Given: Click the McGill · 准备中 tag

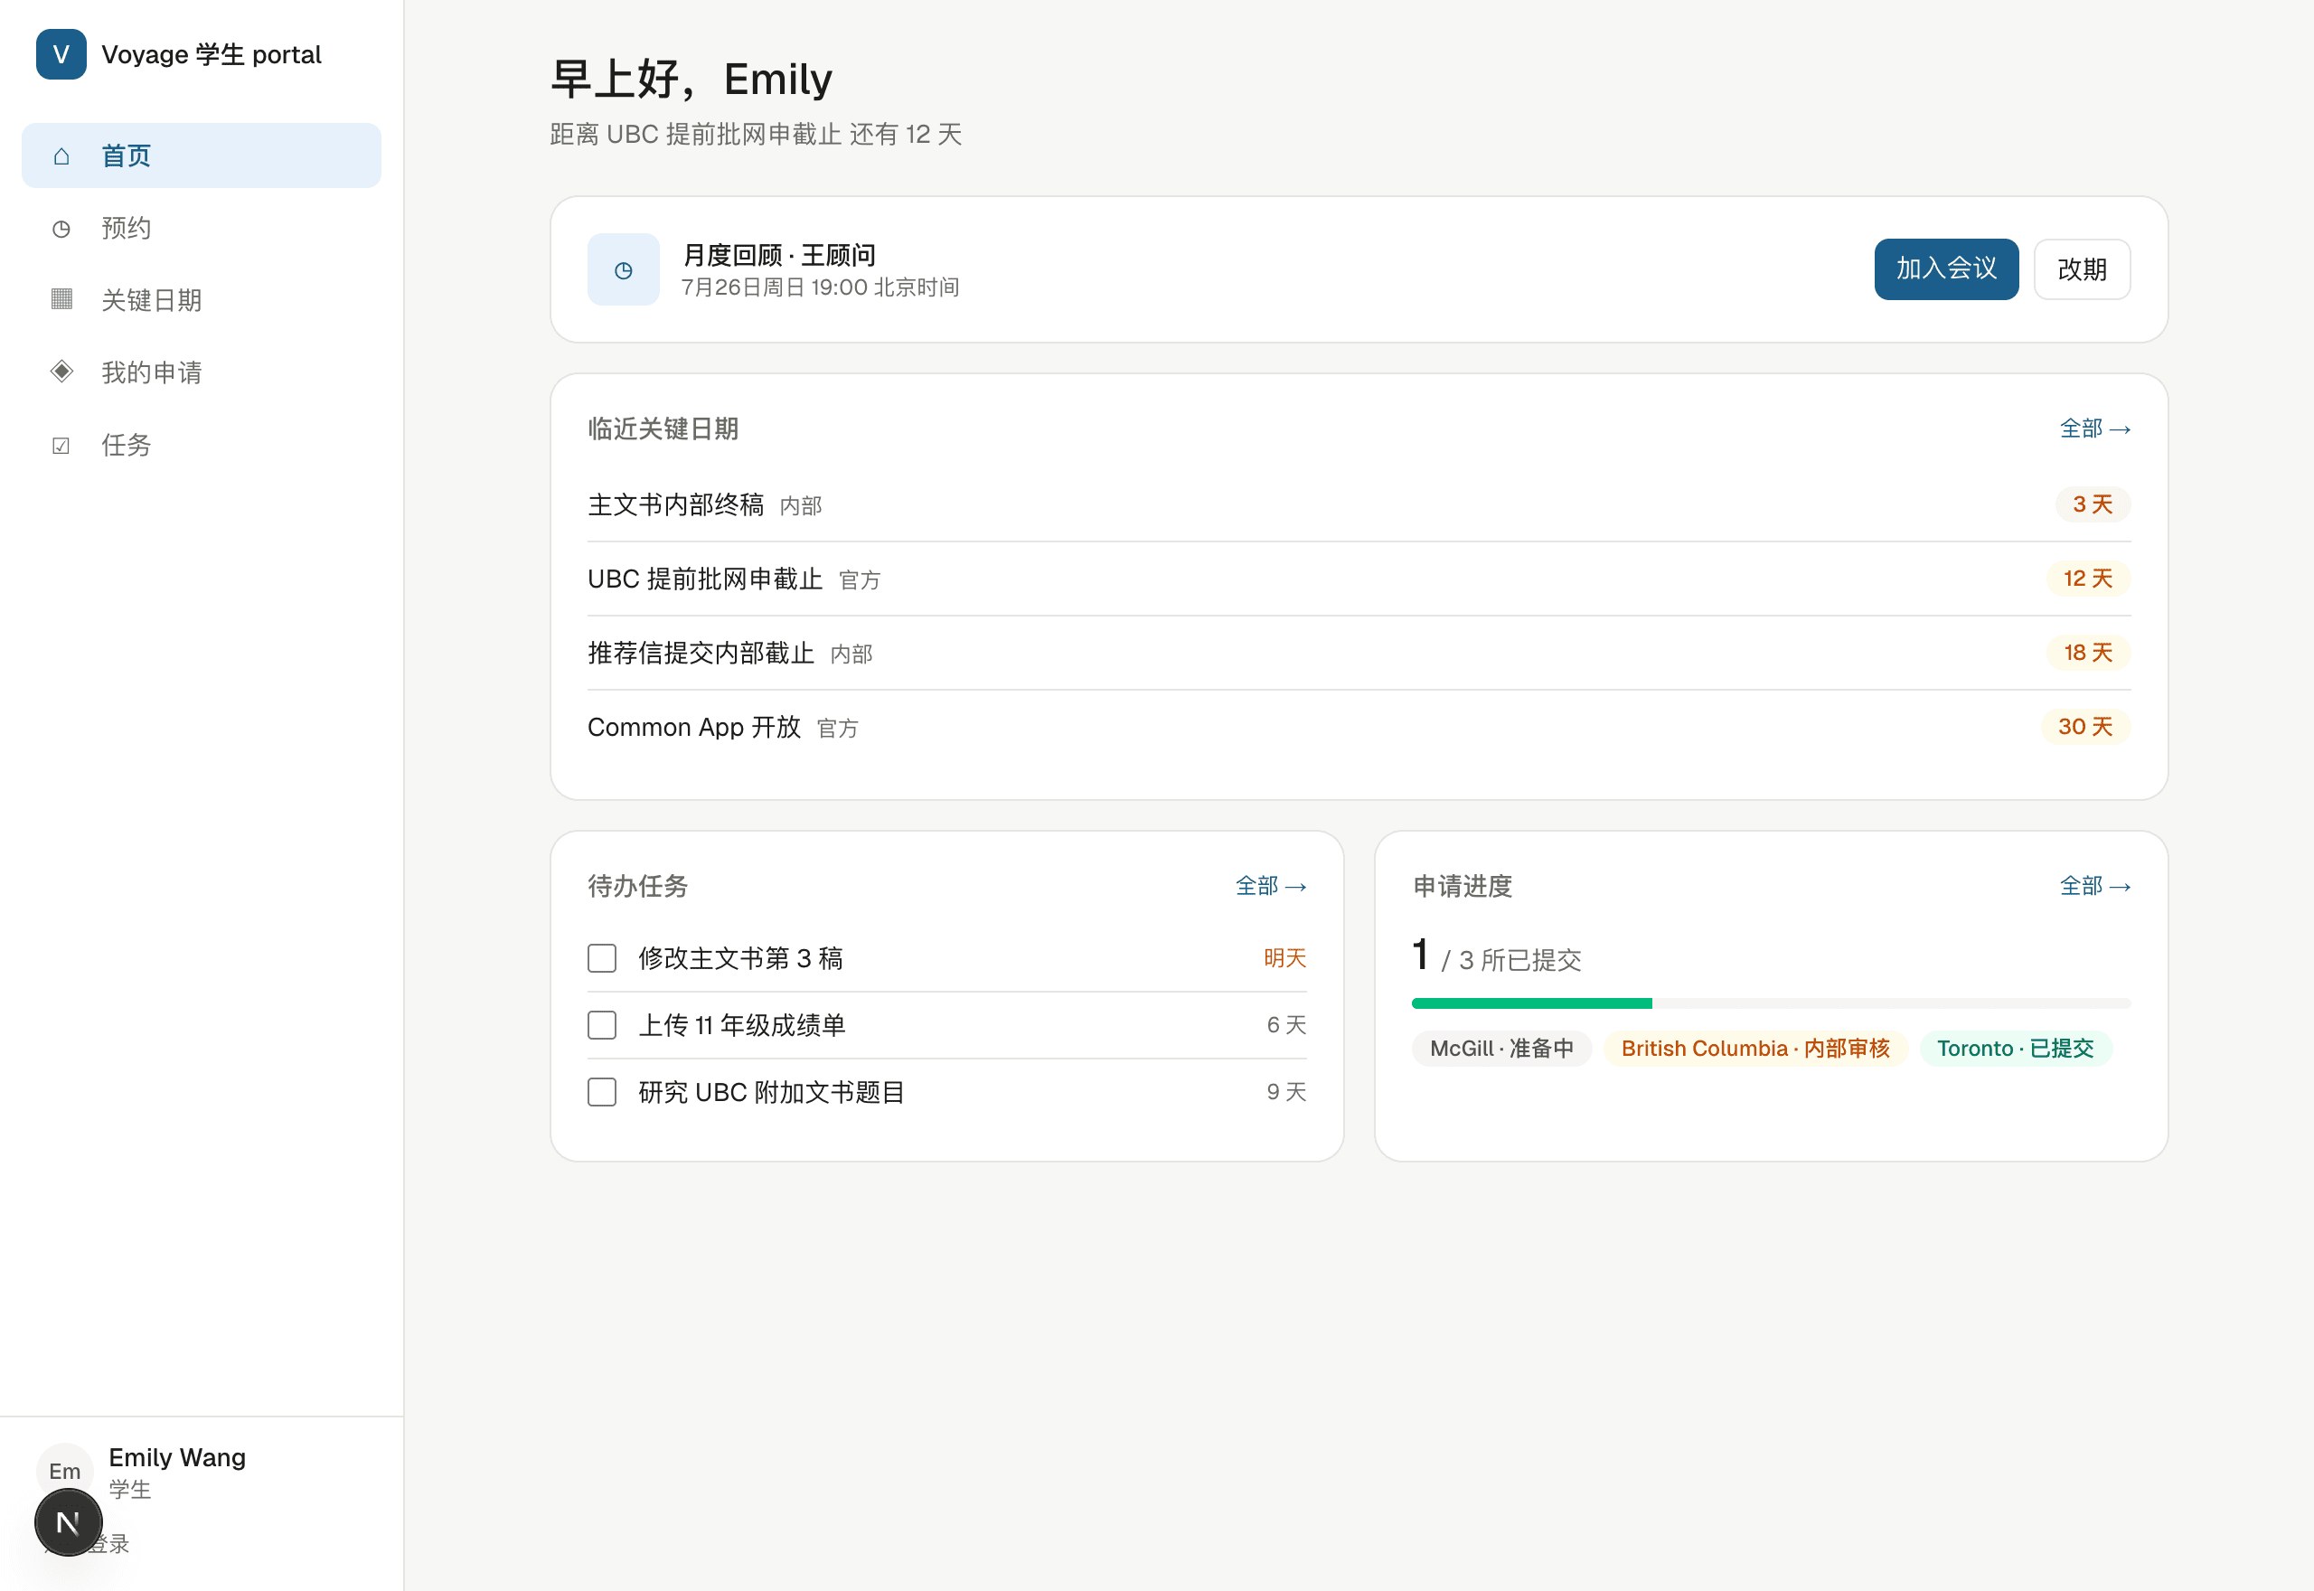Looking at the screenshot, I should click(1500, 1049).
